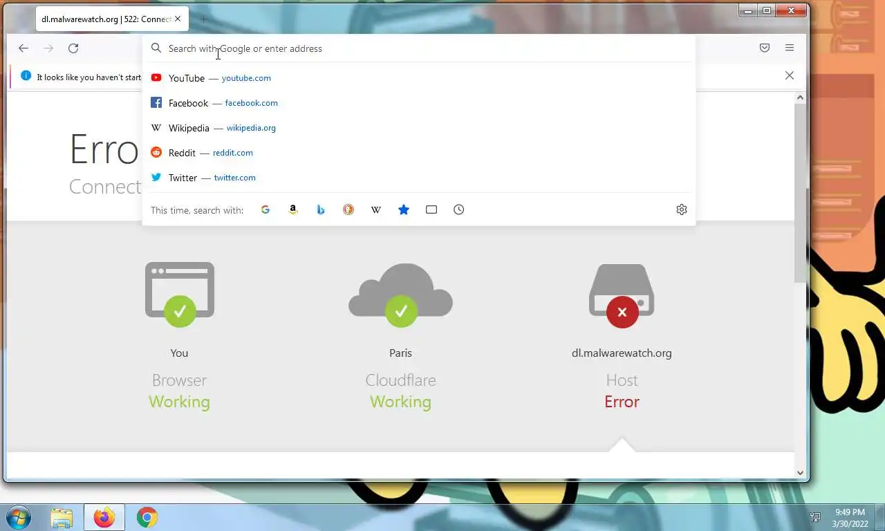
Task: Search this time with Amazon
Action: pos(293,209)
